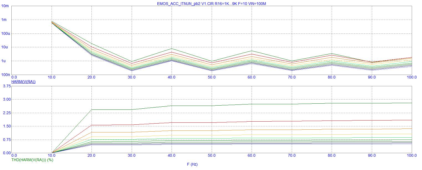
Task: Click 20.0 on the THD plot x-axis
Action: coord(92,156)
